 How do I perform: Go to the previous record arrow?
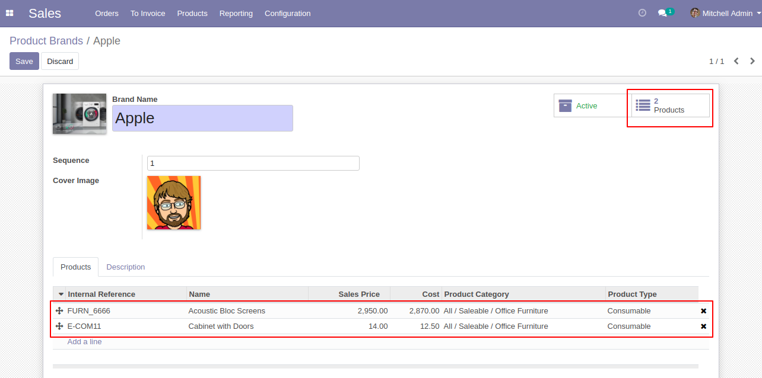tap(736, 61)
